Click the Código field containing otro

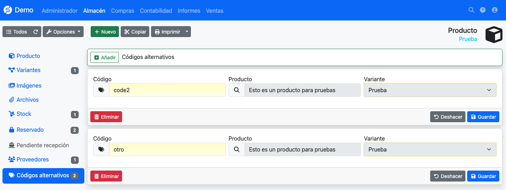[167, 149]
